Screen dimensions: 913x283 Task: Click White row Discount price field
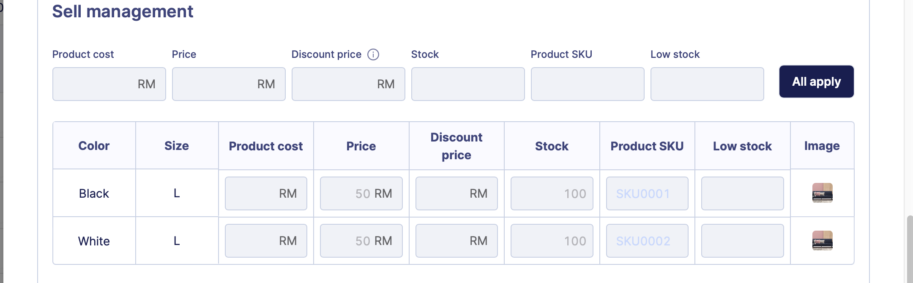[x=456, y=241]
